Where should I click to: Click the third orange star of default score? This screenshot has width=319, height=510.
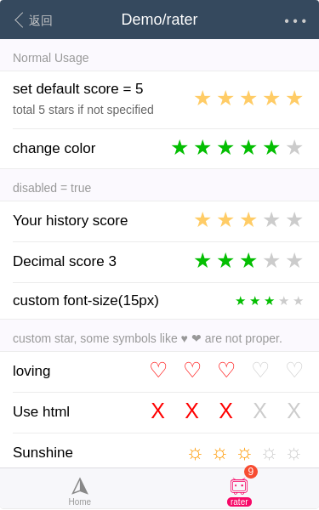(x=248, y=99)
